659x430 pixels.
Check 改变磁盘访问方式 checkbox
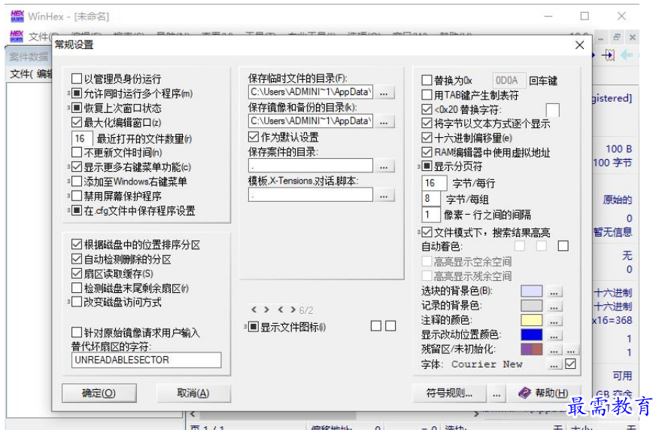click(x=77, y=302)
